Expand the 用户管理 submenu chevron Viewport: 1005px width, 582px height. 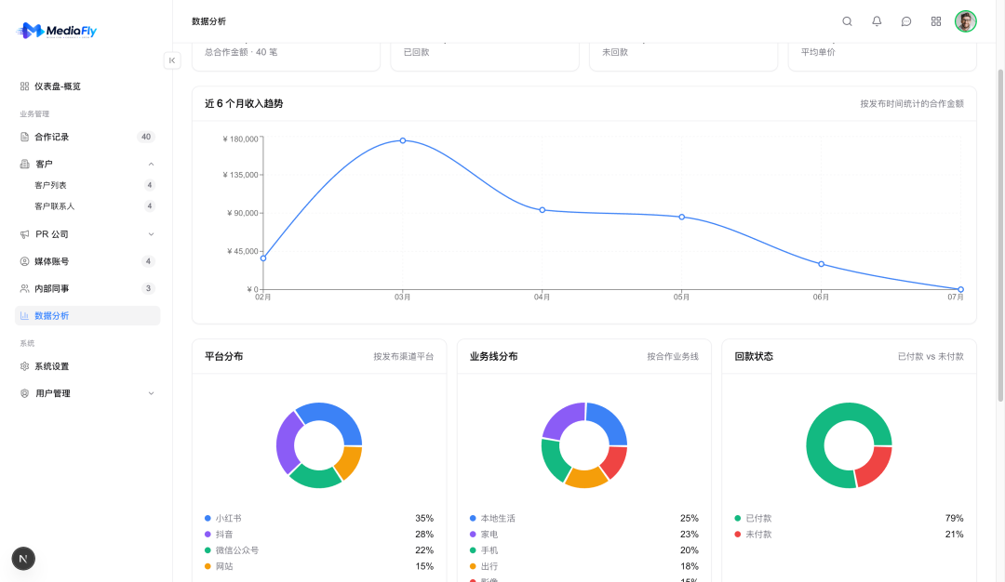(152, 393)
